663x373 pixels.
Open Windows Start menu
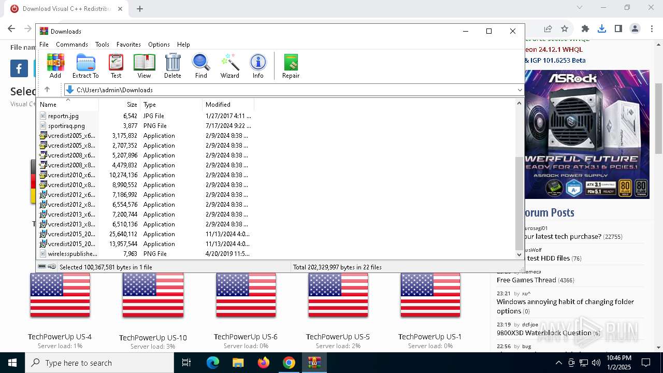[12, 363]
